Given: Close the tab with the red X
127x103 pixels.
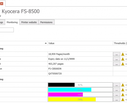Looking at the screenshot, I should [2, 4].
